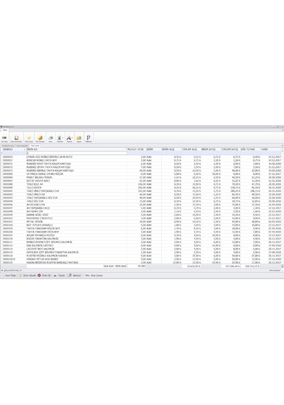Image resolution: width=284 pixels, height=405 pixels.
Task: Toggle the Min. Stok Listesi checkbox
Action: 84,276
